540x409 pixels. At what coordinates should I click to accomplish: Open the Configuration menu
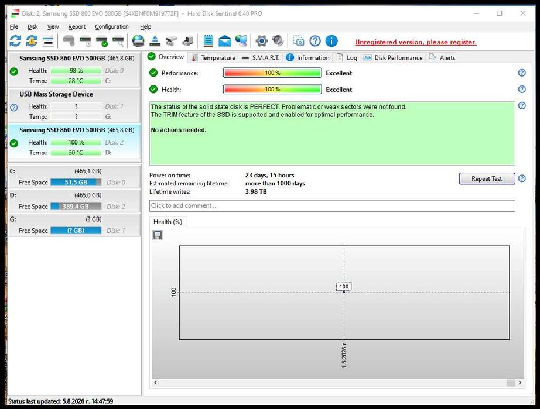click(112, 26)
